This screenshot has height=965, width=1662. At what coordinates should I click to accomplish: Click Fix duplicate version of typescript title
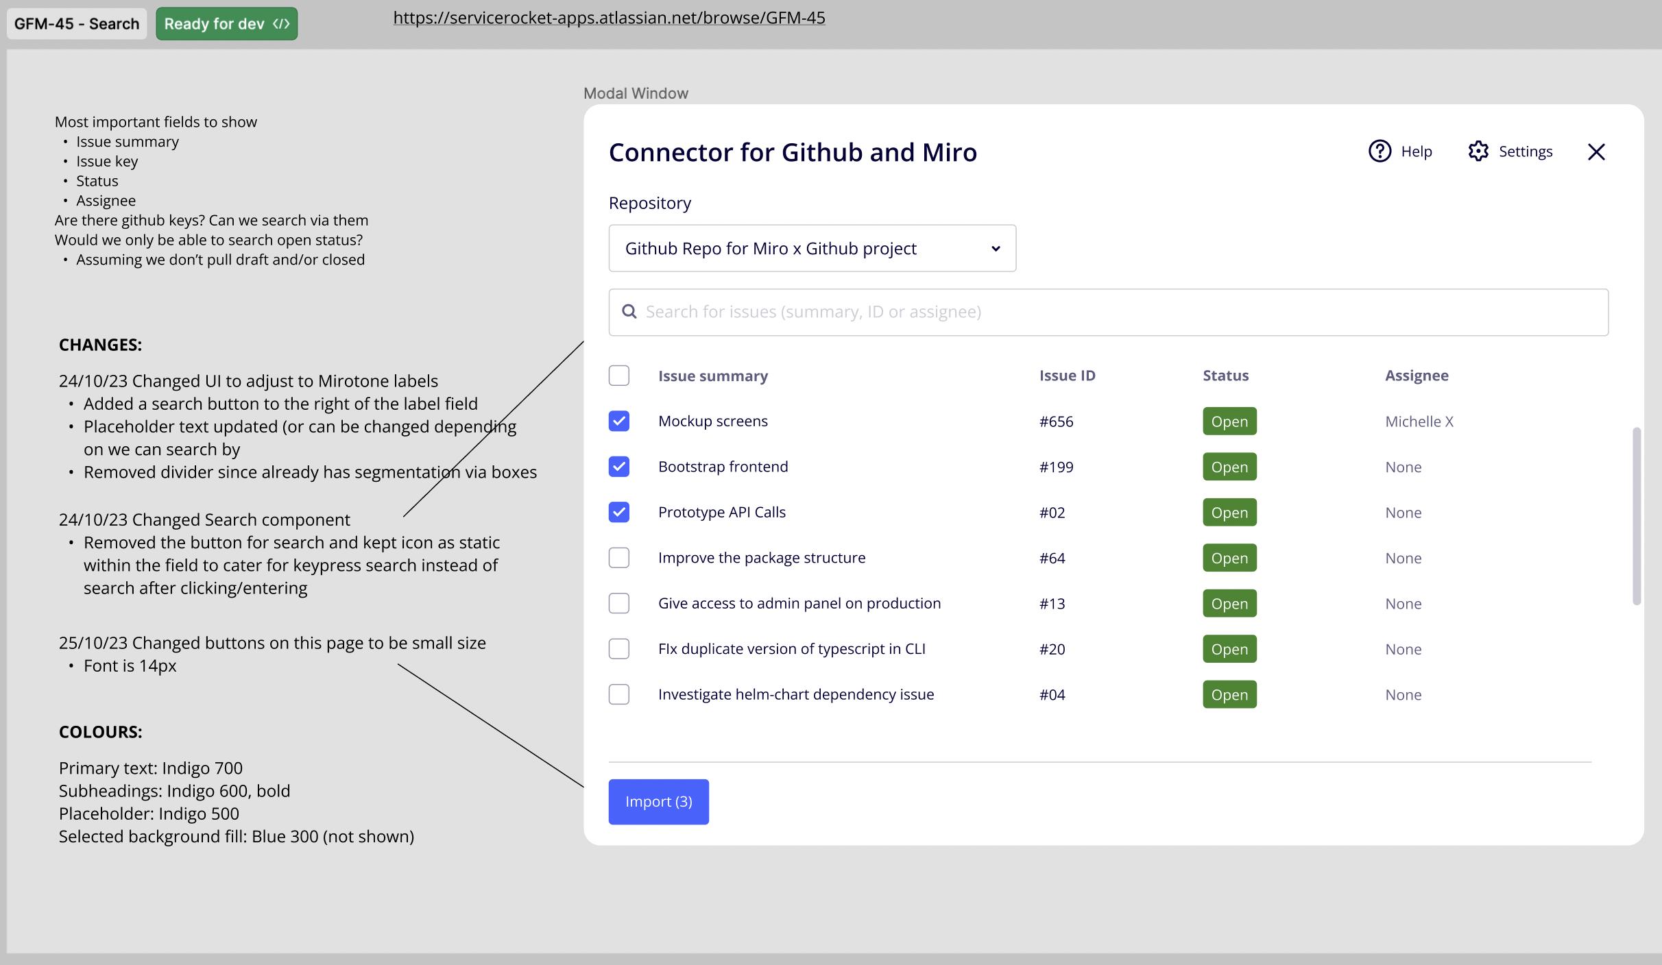tap(792, 648)
